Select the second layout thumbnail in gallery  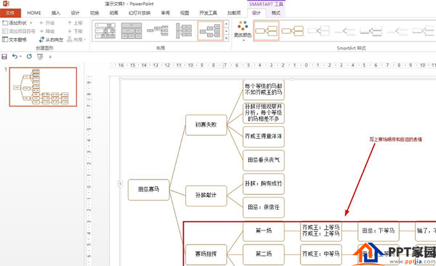pos(131,31)
